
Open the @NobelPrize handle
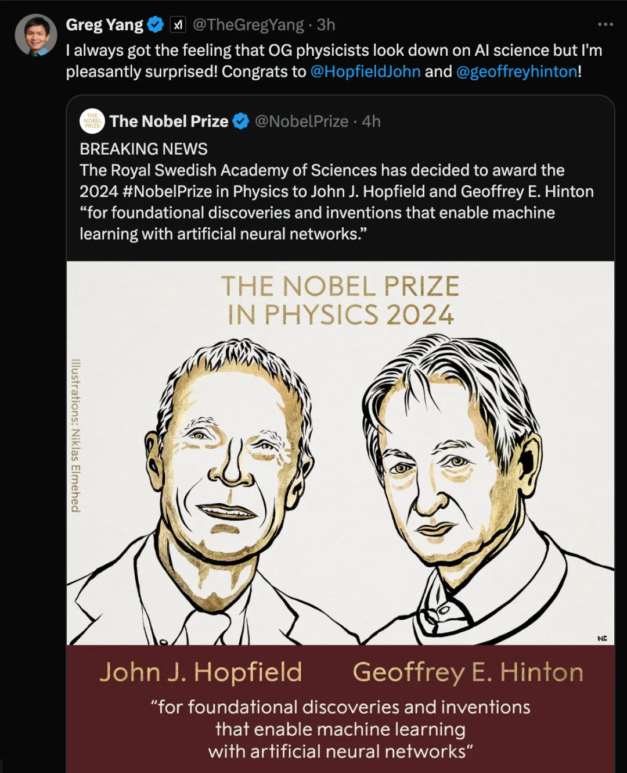(302, 121)
